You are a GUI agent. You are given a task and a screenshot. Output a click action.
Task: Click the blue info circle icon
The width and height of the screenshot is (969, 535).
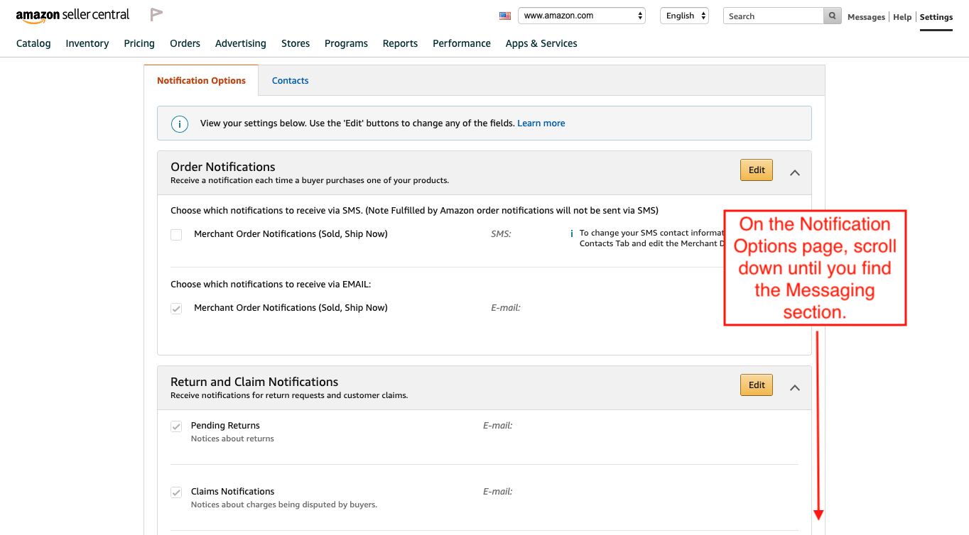[x=180, y=124]
